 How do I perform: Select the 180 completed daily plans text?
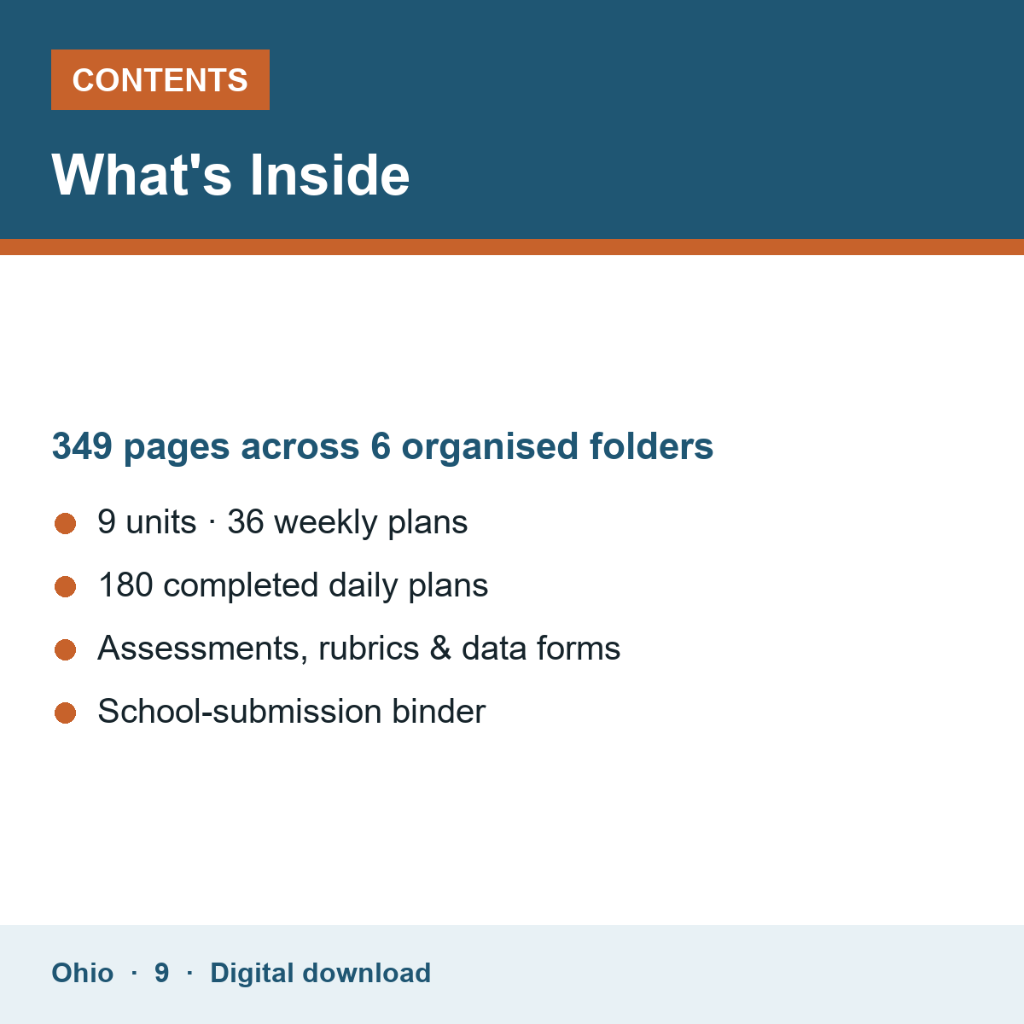click(293, 585)
